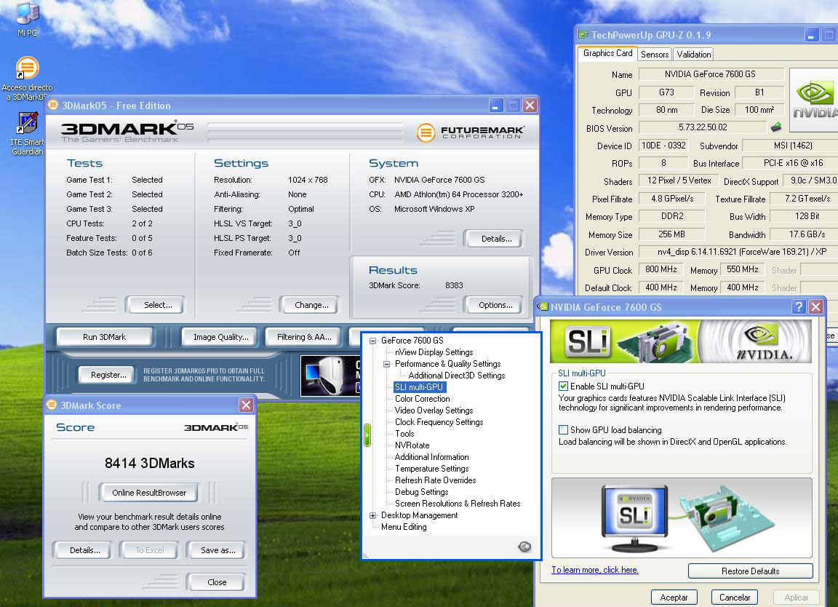Click Alienware ad thumbnail in 3DMark05
Viewport: 838px width, 607px height.
click(x=330, y=376)
